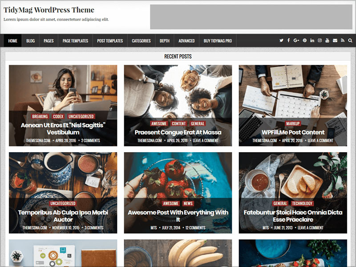
Task: Open post Fatebuntur Stoici Haec Omnia Dicta
Action: (293, 216)
